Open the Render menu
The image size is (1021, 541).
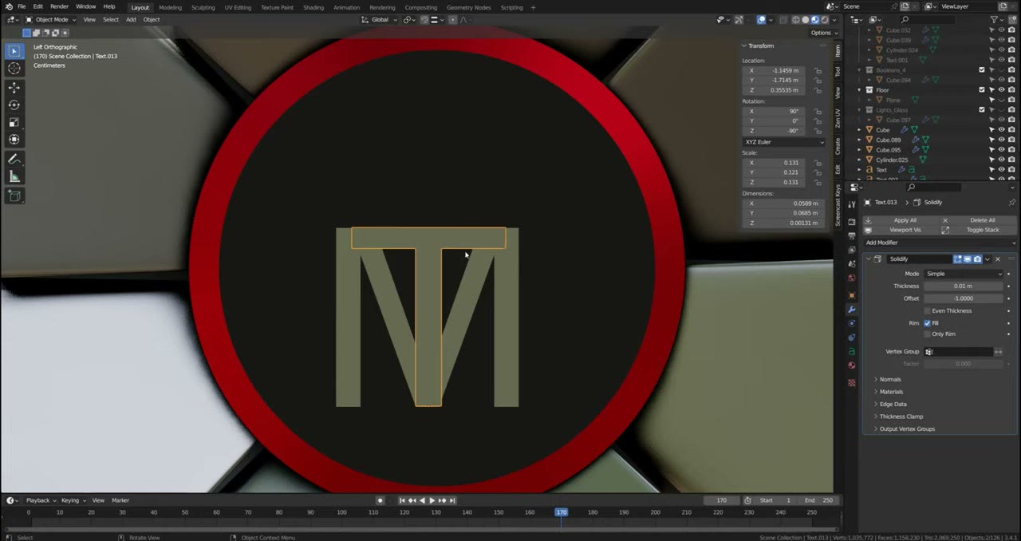click(x=60, y=6)
